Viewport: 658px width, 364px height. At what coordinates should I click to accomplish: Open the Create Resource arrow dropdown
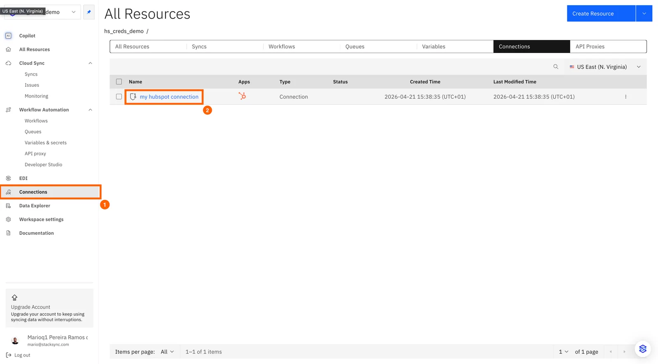pos(644,14)
